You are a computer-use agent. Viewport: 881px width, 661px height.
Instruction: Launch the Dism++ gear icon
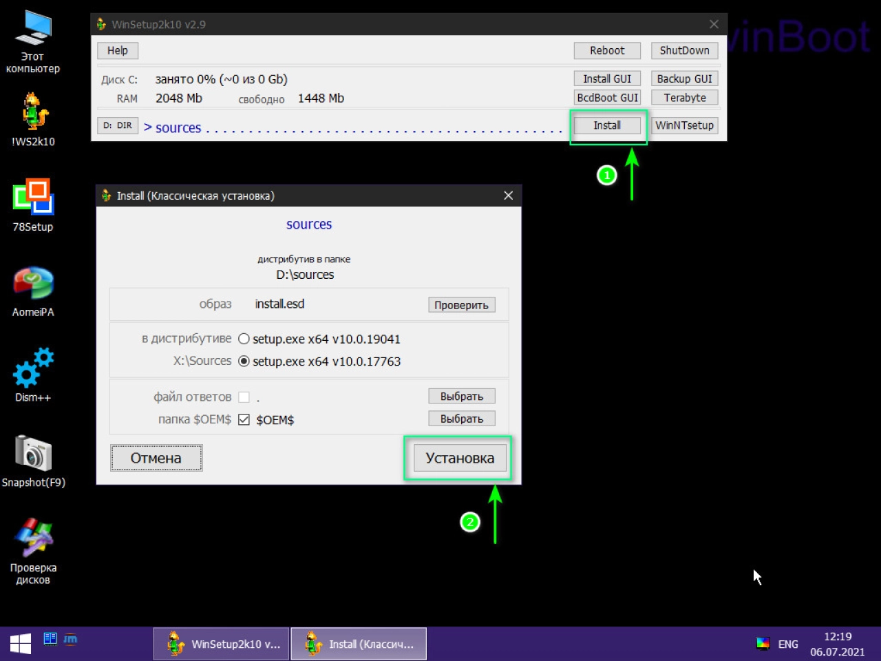pyautogui.click(x=33, y=375)
